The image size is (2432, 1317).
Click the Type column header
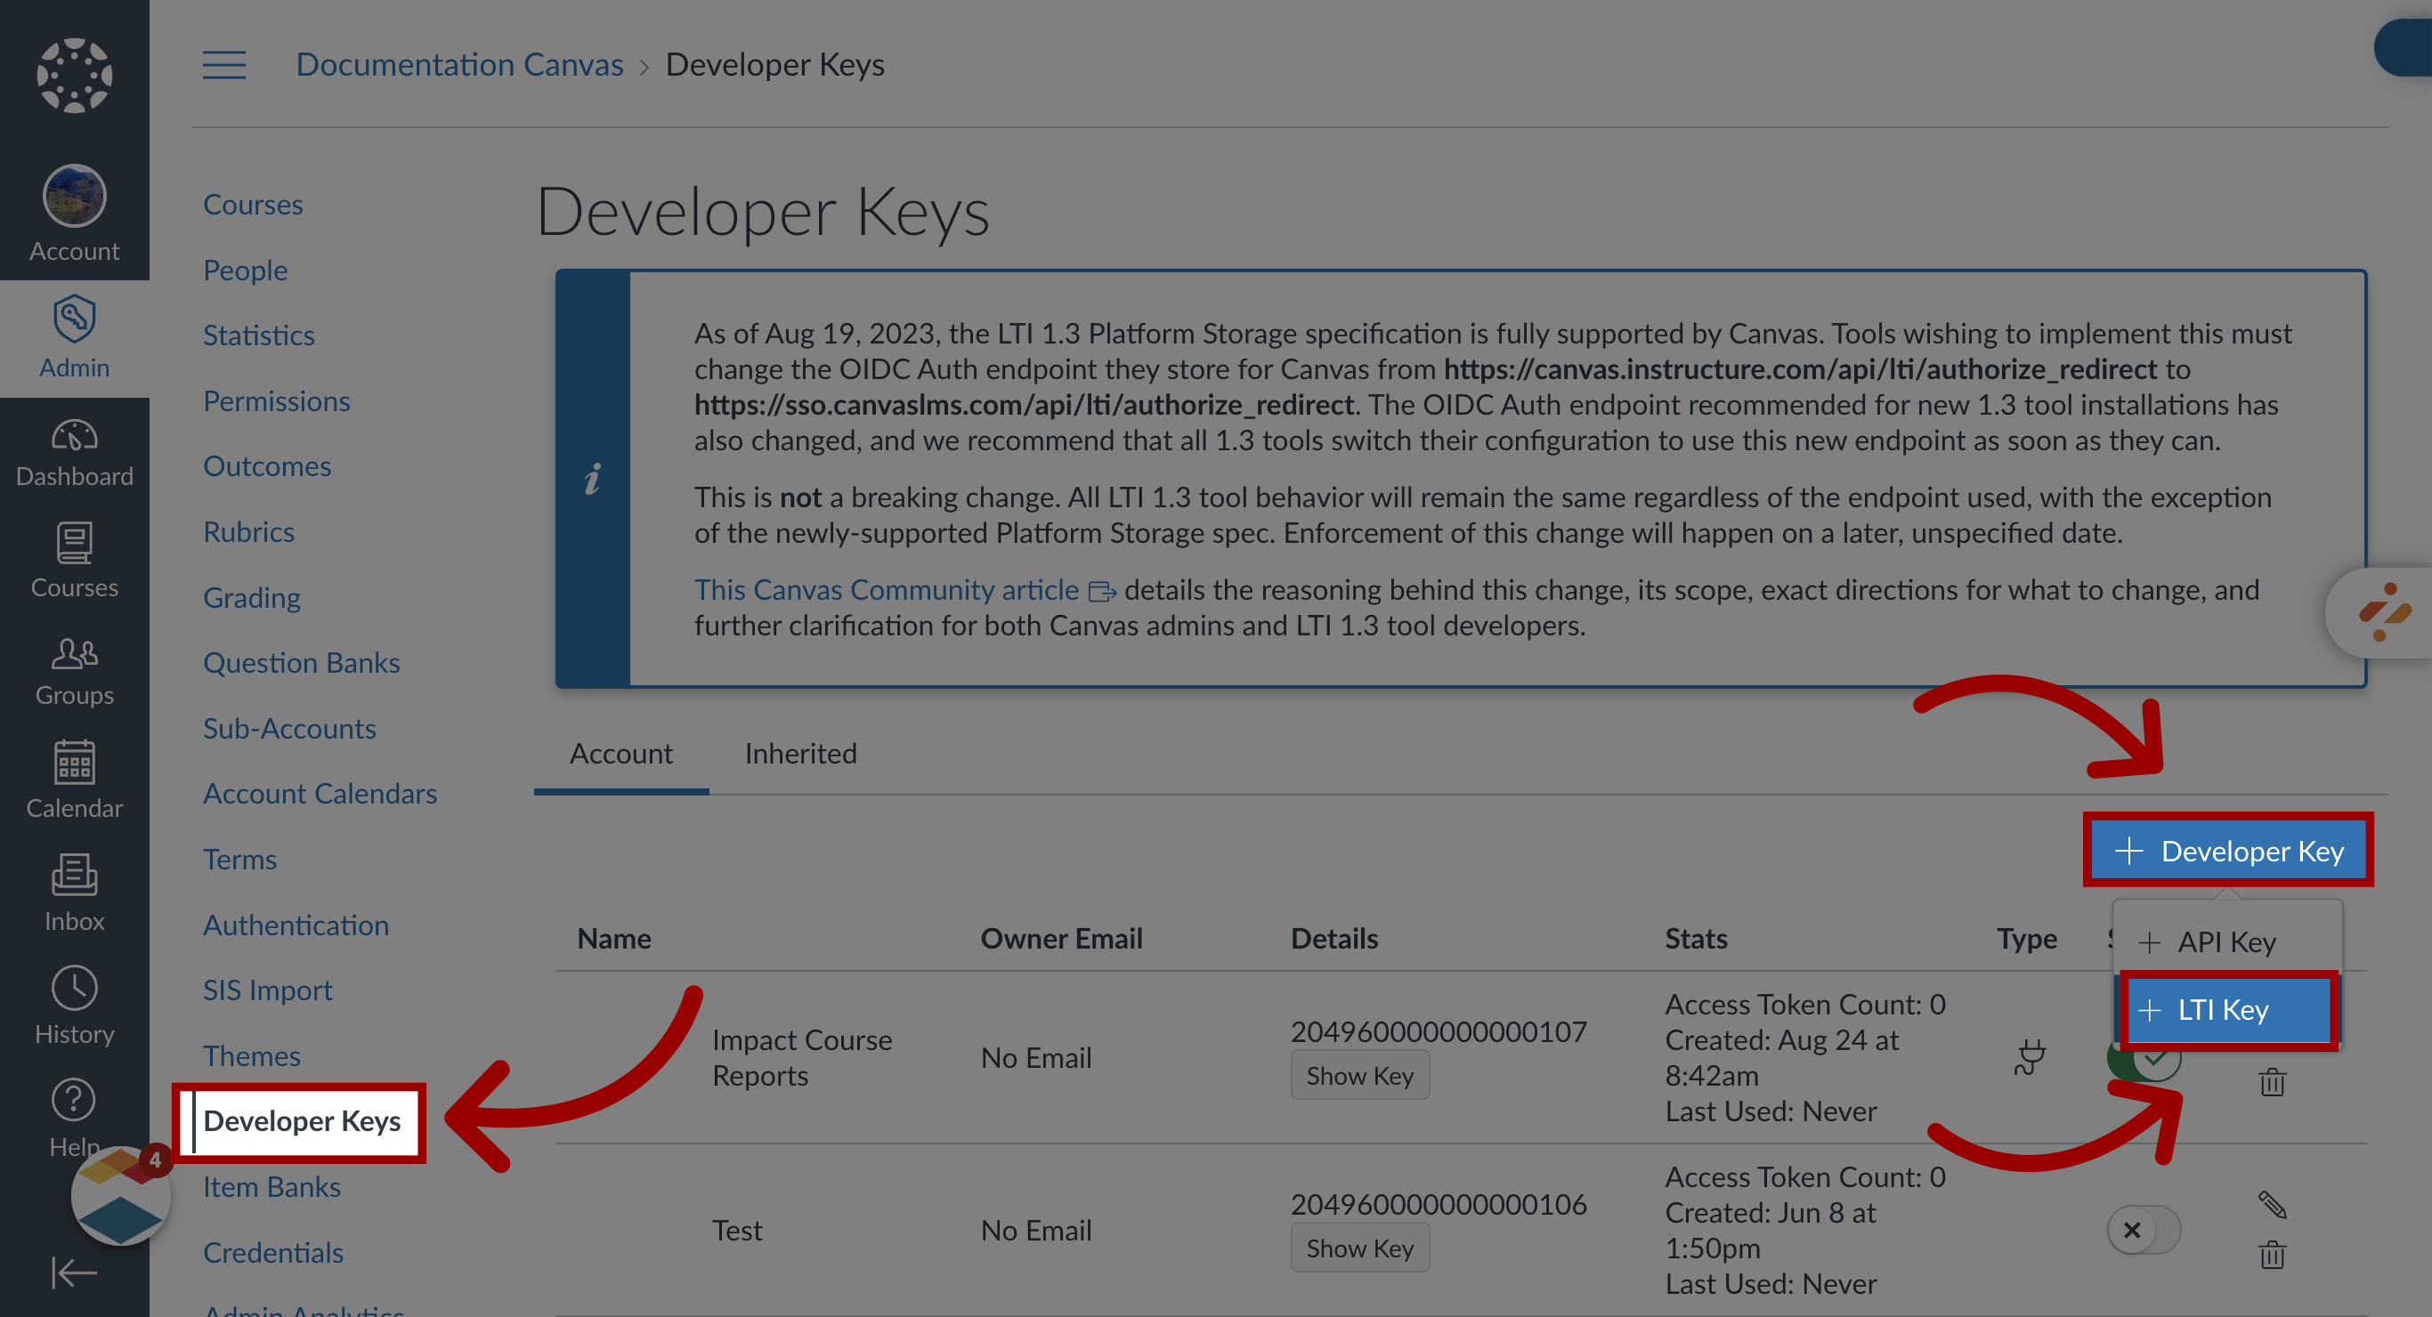(2026, 938)
